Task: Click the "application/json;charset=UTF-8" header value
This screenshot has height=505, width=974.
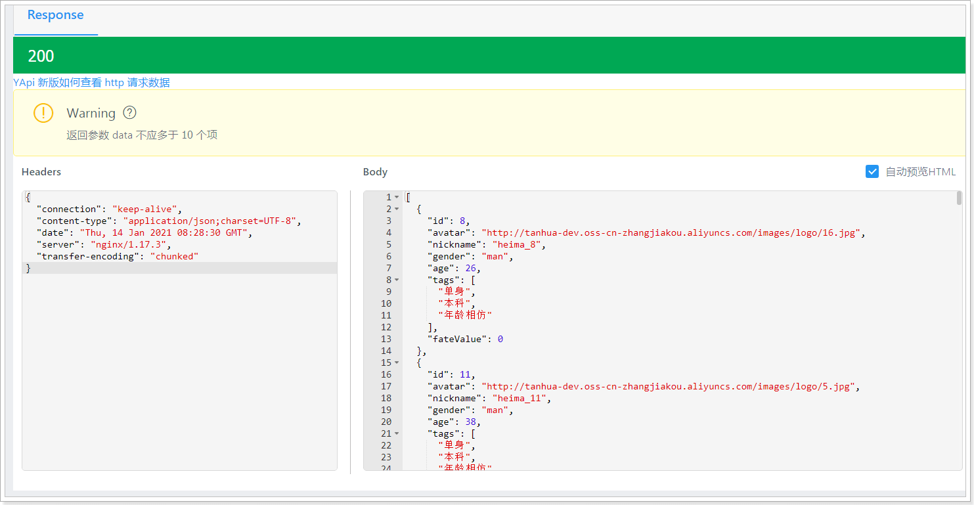Action: [211, 221]
